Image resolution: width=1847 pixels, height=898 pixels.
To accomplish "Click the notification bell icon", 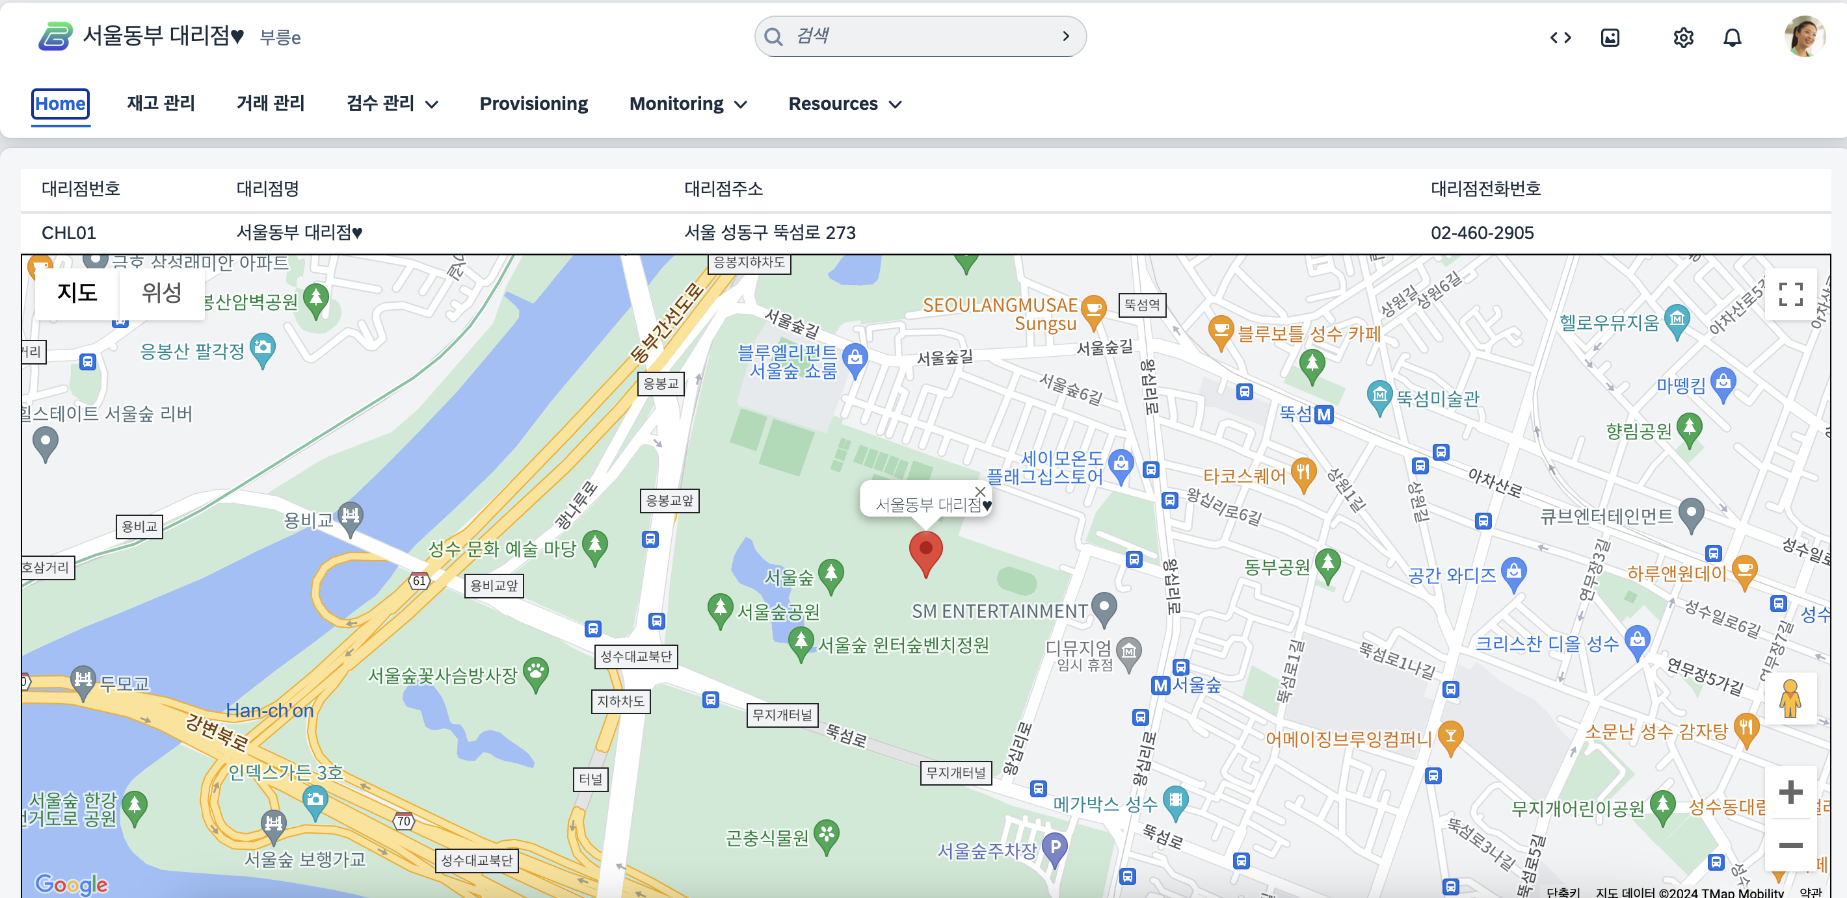I will 1731,37.
